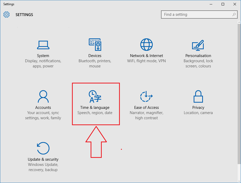Click 'Location, camera' description
The height and width of the screenshot is (183, 241).
tap(198, 113)
